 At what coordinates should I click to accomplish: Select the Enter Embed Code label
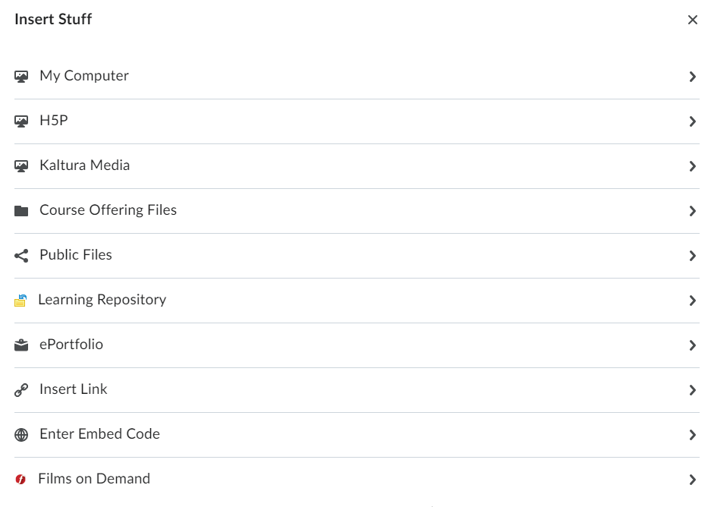(x=99, y=434)
